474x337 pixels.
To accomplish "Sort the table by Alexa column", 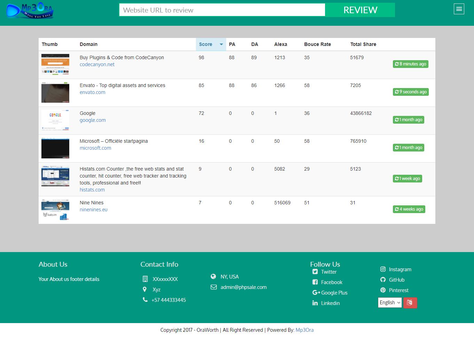I will click(281, 44).
